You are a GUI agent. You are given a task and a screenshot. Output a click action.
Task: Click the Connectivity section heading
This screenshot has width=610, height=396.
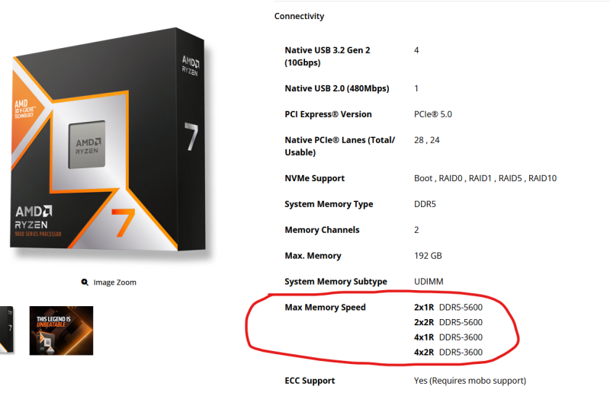(299, 16)
